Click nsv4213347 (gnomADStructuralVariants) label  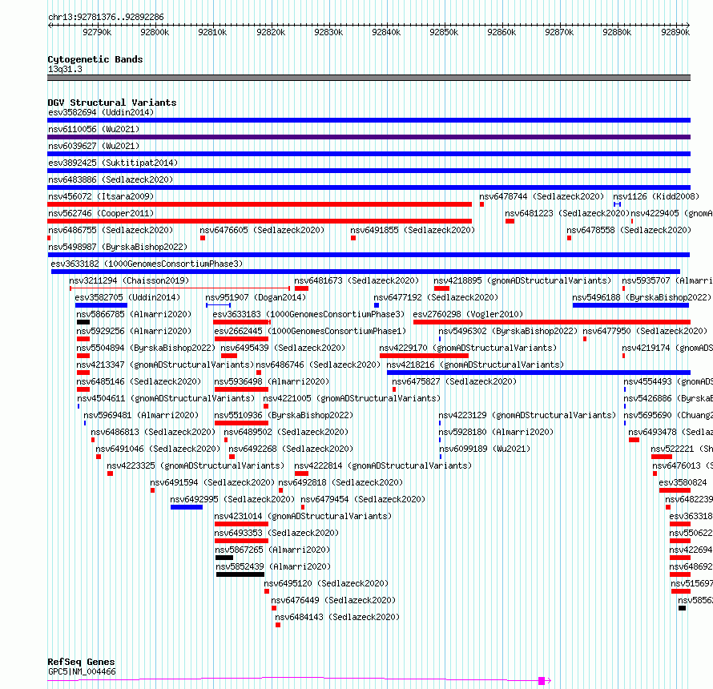click(x=165, y=365)
